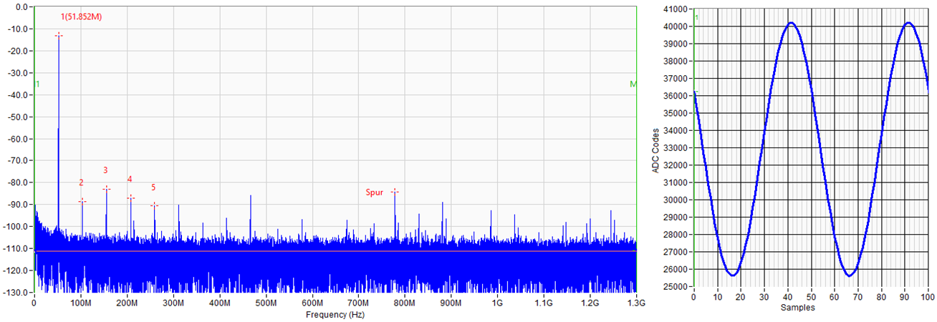Pick the red harmonic marker label 4
Image resolution: width=937 pixels, height=322 pixels.
click(130, 179)
